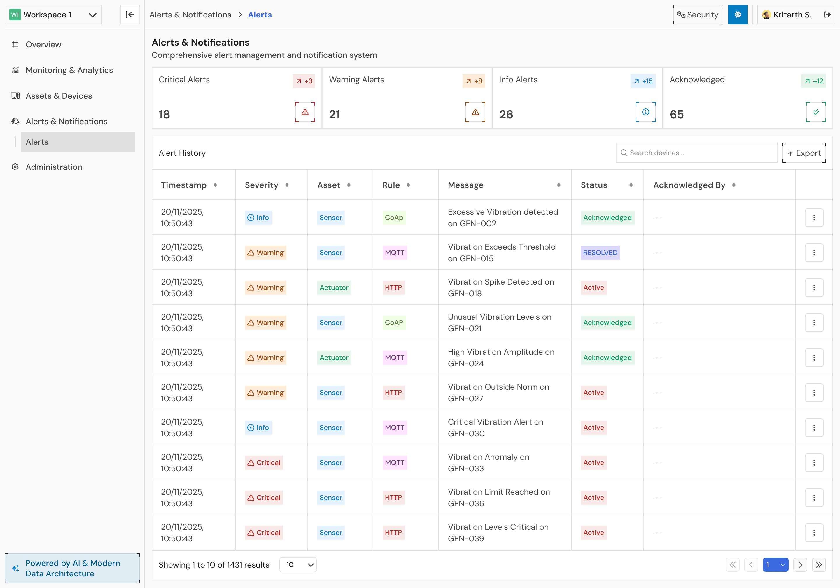Click the Export button
Screen dimensions: 840x588
tap(804, 153)
